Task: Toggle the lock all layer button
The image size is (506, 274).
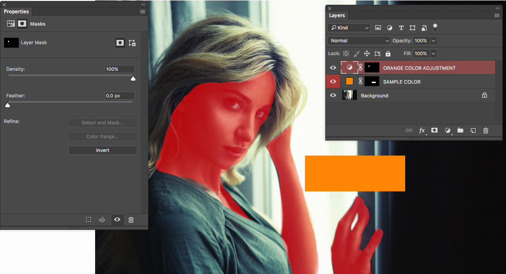Action: click(388, 54)
